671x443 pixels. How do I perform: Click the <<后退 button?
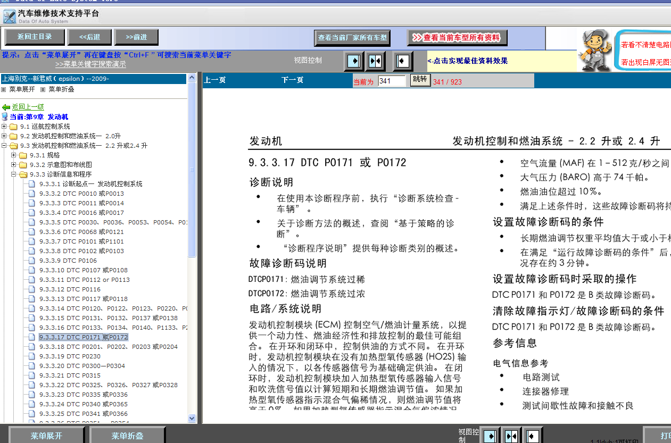click(x=89, y=37)
